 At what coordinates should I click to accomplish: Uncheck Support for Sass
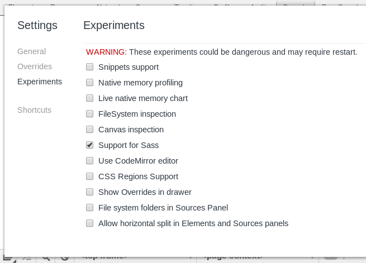[89, 145]
